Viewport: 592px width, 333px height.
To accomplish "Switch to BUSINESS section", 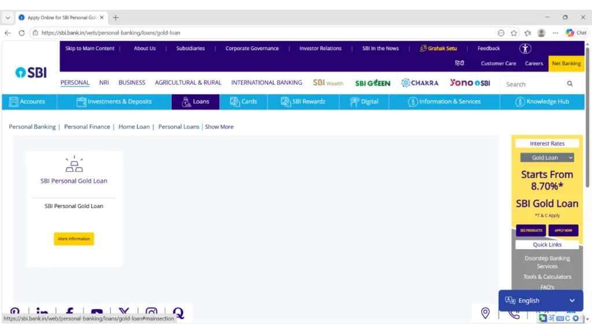I will 132,83.
